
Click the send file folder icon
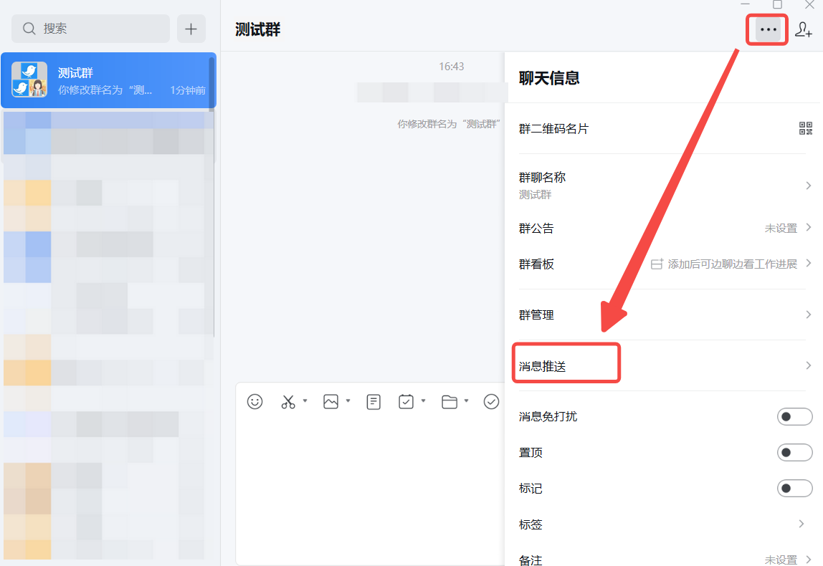tap(451, 402)
